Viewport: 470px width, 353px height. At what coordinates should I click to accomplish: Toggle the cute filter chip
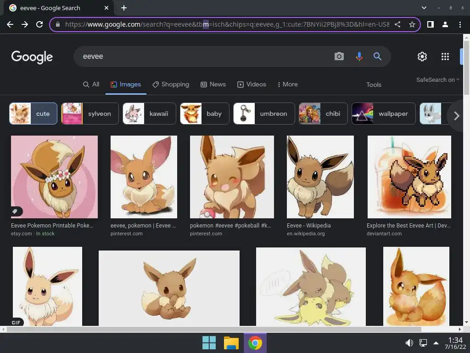tap(33, 114)
